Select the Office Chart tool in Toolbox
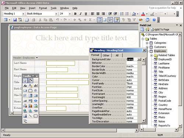 coord(30,106)
